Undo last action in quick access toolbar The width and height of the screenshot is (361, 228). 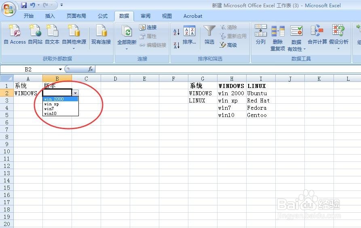coord(33,5)
